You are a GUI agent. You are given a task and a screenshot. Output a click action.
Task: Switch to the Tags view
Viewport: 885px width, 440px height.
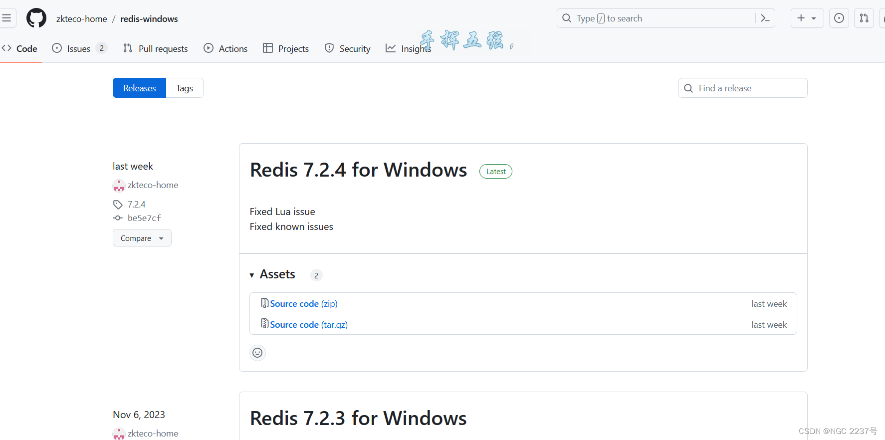(x=185, y=88)
